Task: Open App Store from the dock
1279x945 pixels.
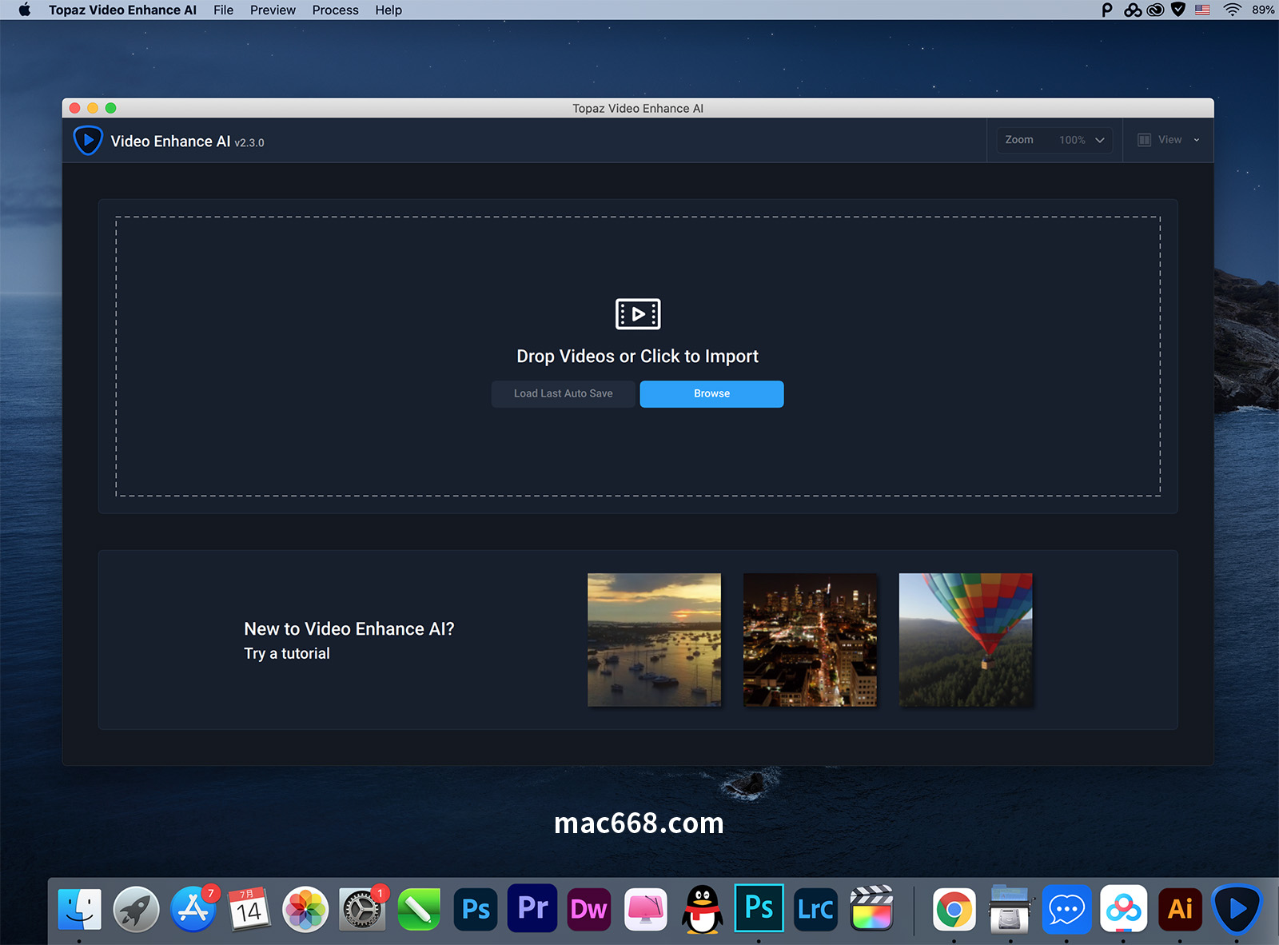Action: 193,909
